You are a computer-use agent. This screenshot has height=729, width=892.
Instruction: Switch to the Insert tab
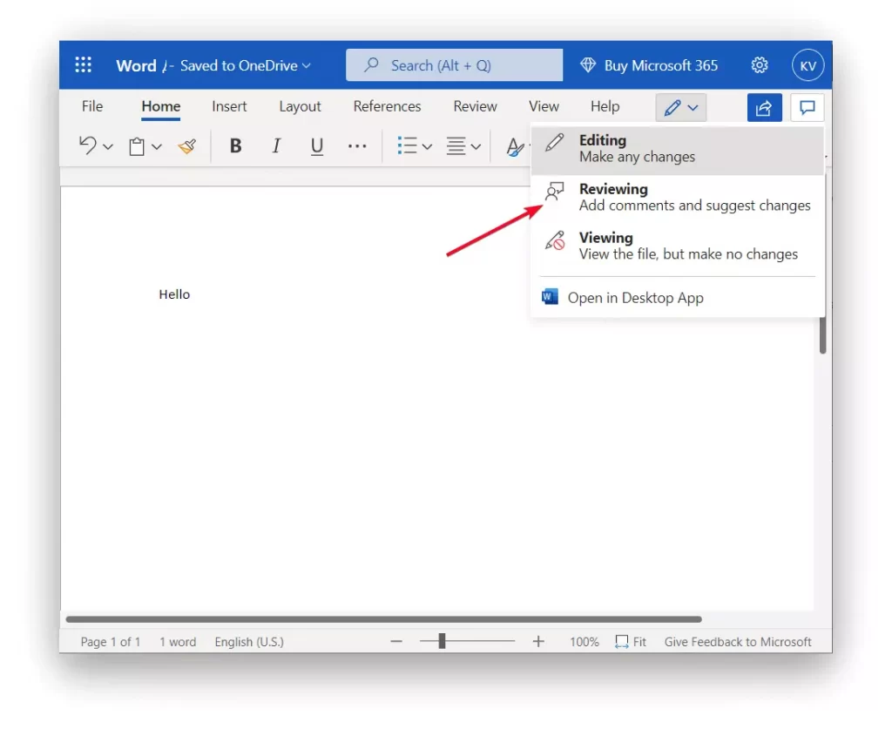click(229, 106)
